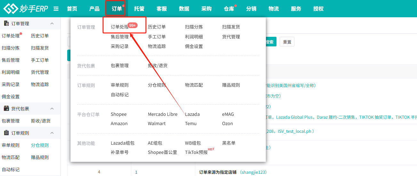417x176 pixels.
Task: Open Temu platform warehouse orders
Action: click(x=191, y=124)
